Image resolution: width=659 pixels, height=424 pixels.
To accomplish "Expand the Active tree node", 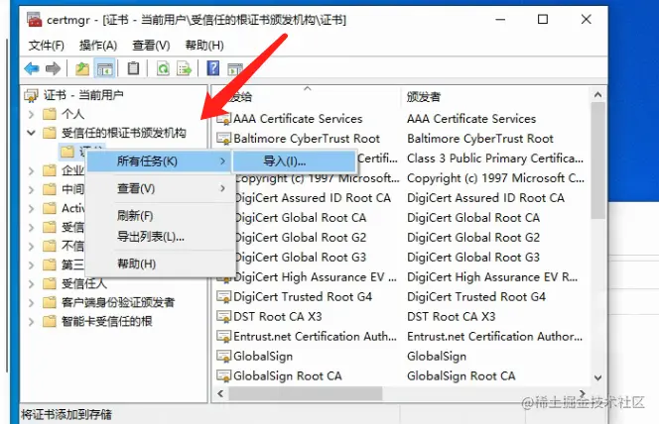I will point(31,208).
